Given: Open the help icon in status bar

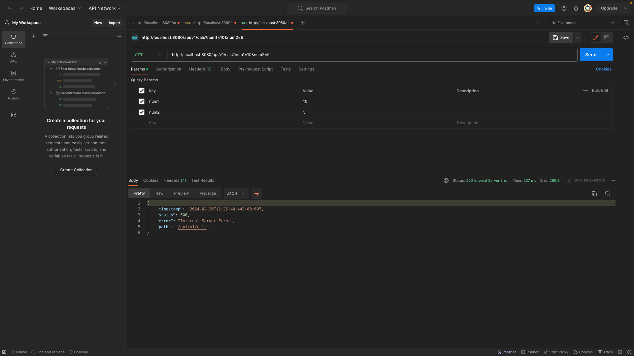Looking at the screenshot, I should point(629,352).
